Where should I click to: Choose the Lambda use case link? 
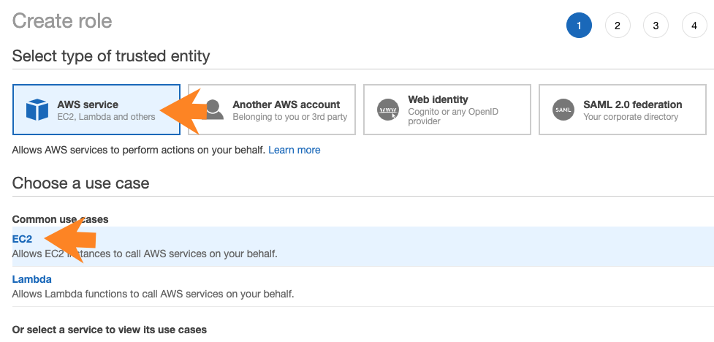[x=32, y=279]
